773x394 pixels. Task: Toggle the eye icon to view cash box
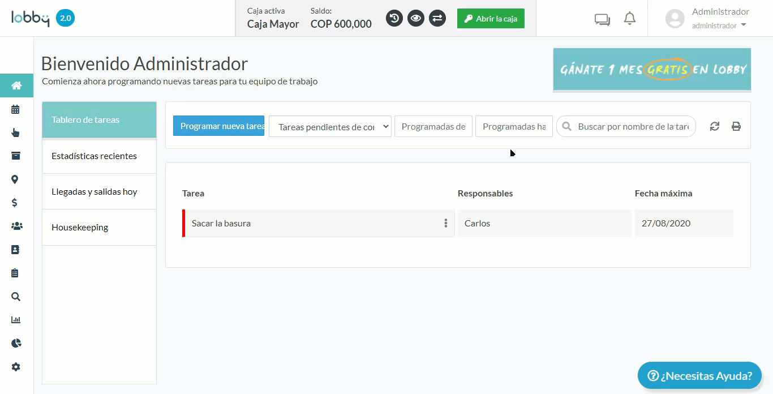click(x=416, y=18)
